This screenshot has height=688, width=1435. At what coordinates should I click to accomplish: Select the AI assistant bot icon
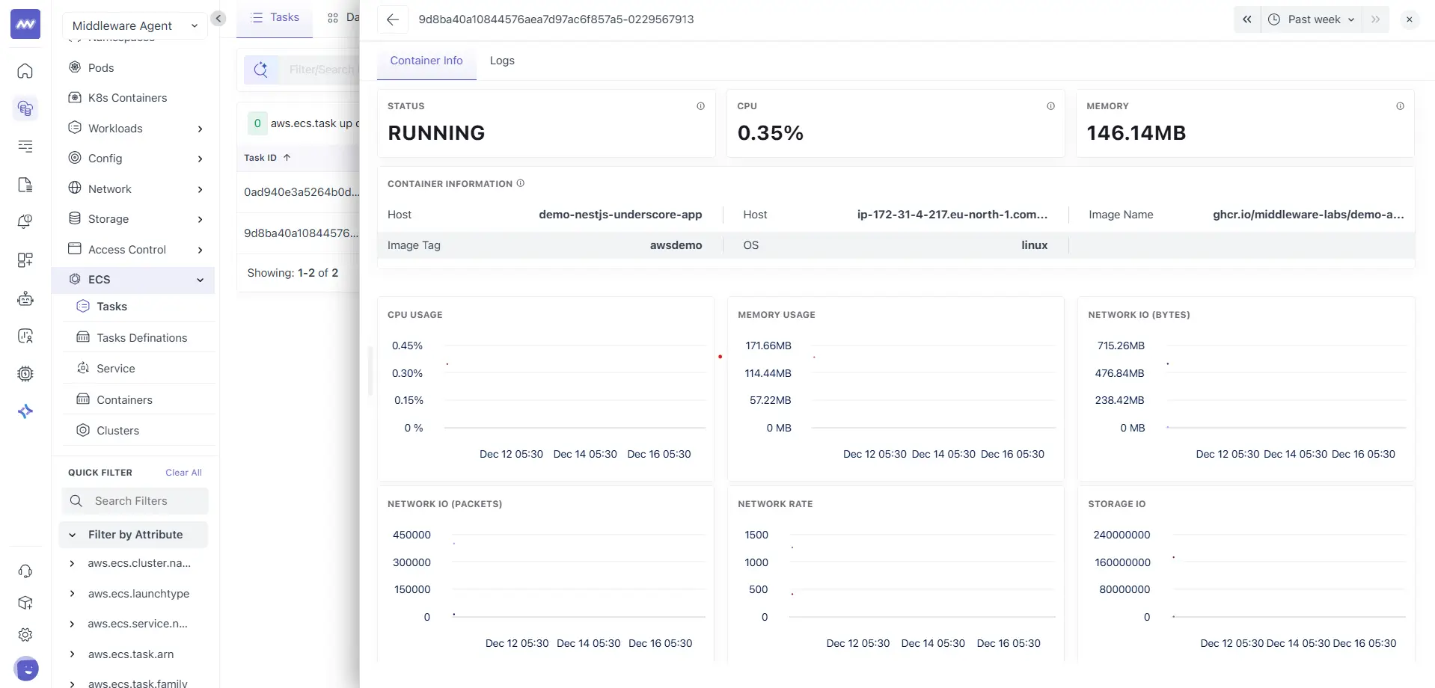25,298
